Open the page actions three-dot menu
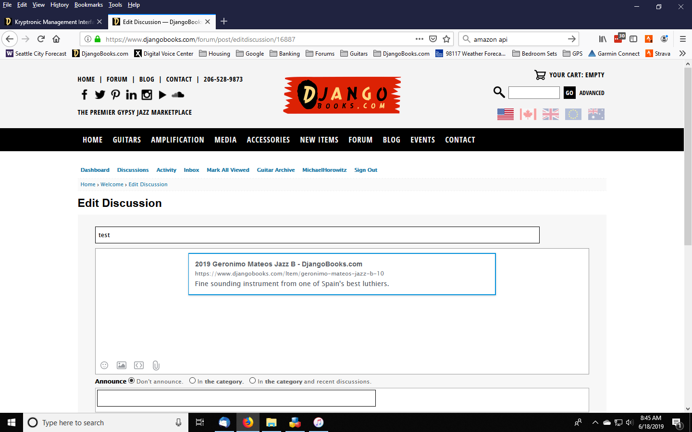The image size is (692, 432). 419,39
